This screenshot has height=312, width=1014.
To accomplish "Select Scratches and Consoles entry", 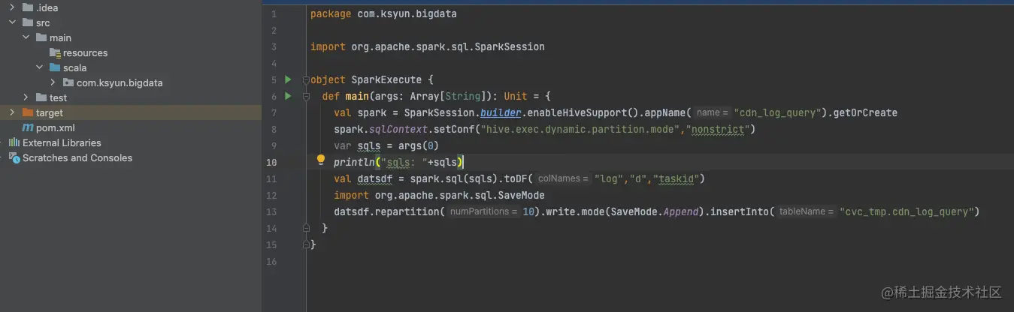I will [77, 157].
